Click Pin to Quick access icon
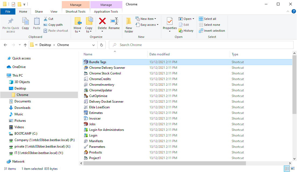The height and width of the screenshot is (172, 297). [x=10, y=21]
